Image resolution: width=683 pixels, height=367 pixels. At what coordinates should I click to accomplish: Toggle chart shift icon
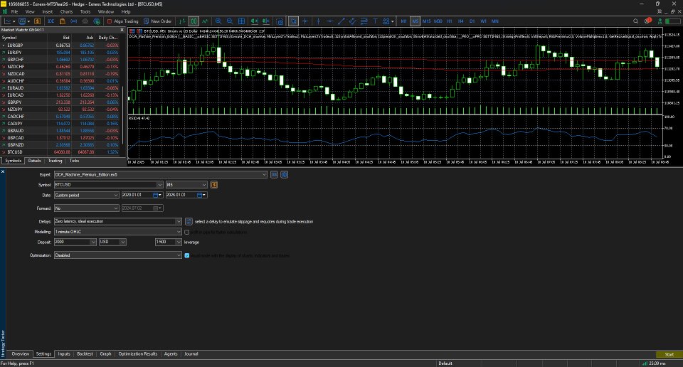coord(265,21)
